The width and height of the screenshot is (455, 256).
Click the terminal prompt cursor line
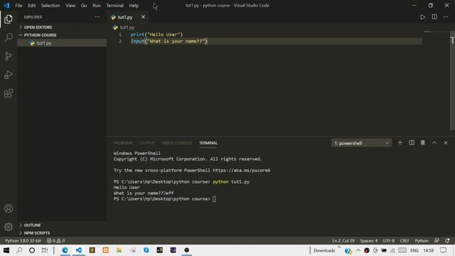(x=164, y=199)
